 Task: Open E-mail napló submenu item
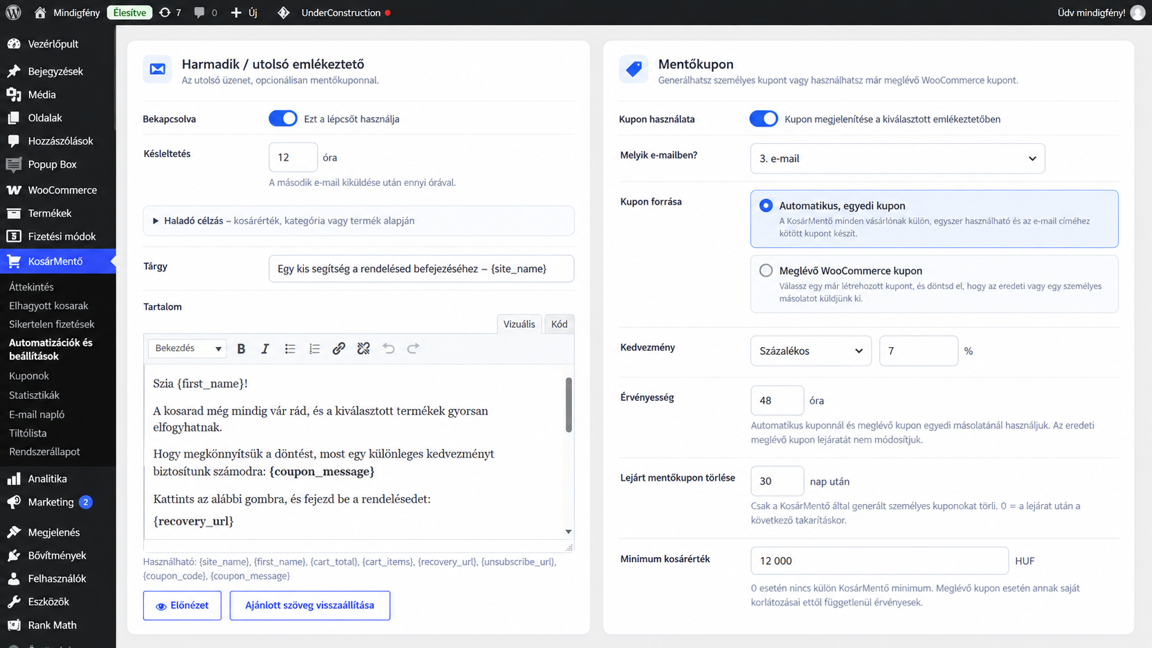pos(37,415)
